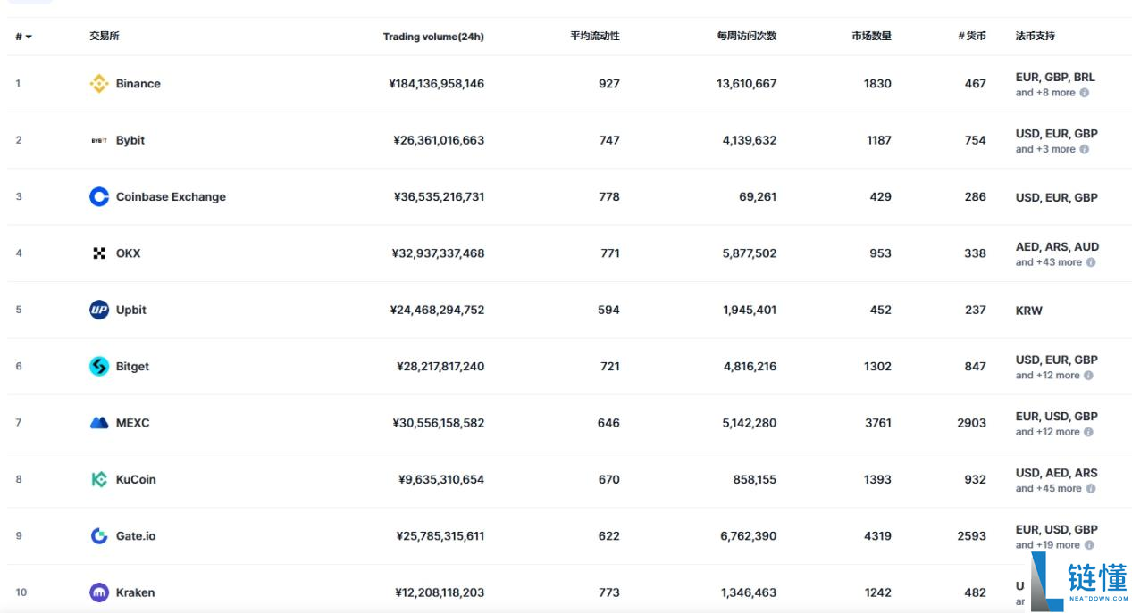This screenshot has width=1132, height=613.
Task: Click the 法币支持 column header
Action: 1035,37
